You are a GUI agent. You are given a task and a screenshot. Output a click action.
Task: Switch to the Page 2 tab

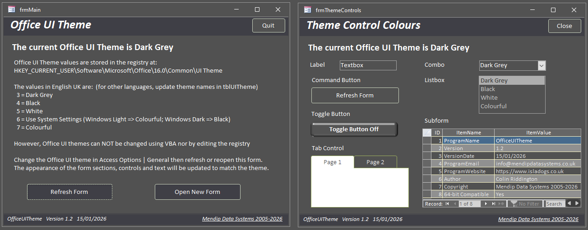click(x=375, y=162)
